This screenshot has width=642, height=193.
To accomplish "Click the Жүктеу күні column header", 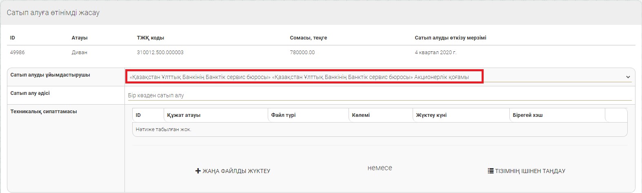I will pyautogui.click(x=431, y=115).
